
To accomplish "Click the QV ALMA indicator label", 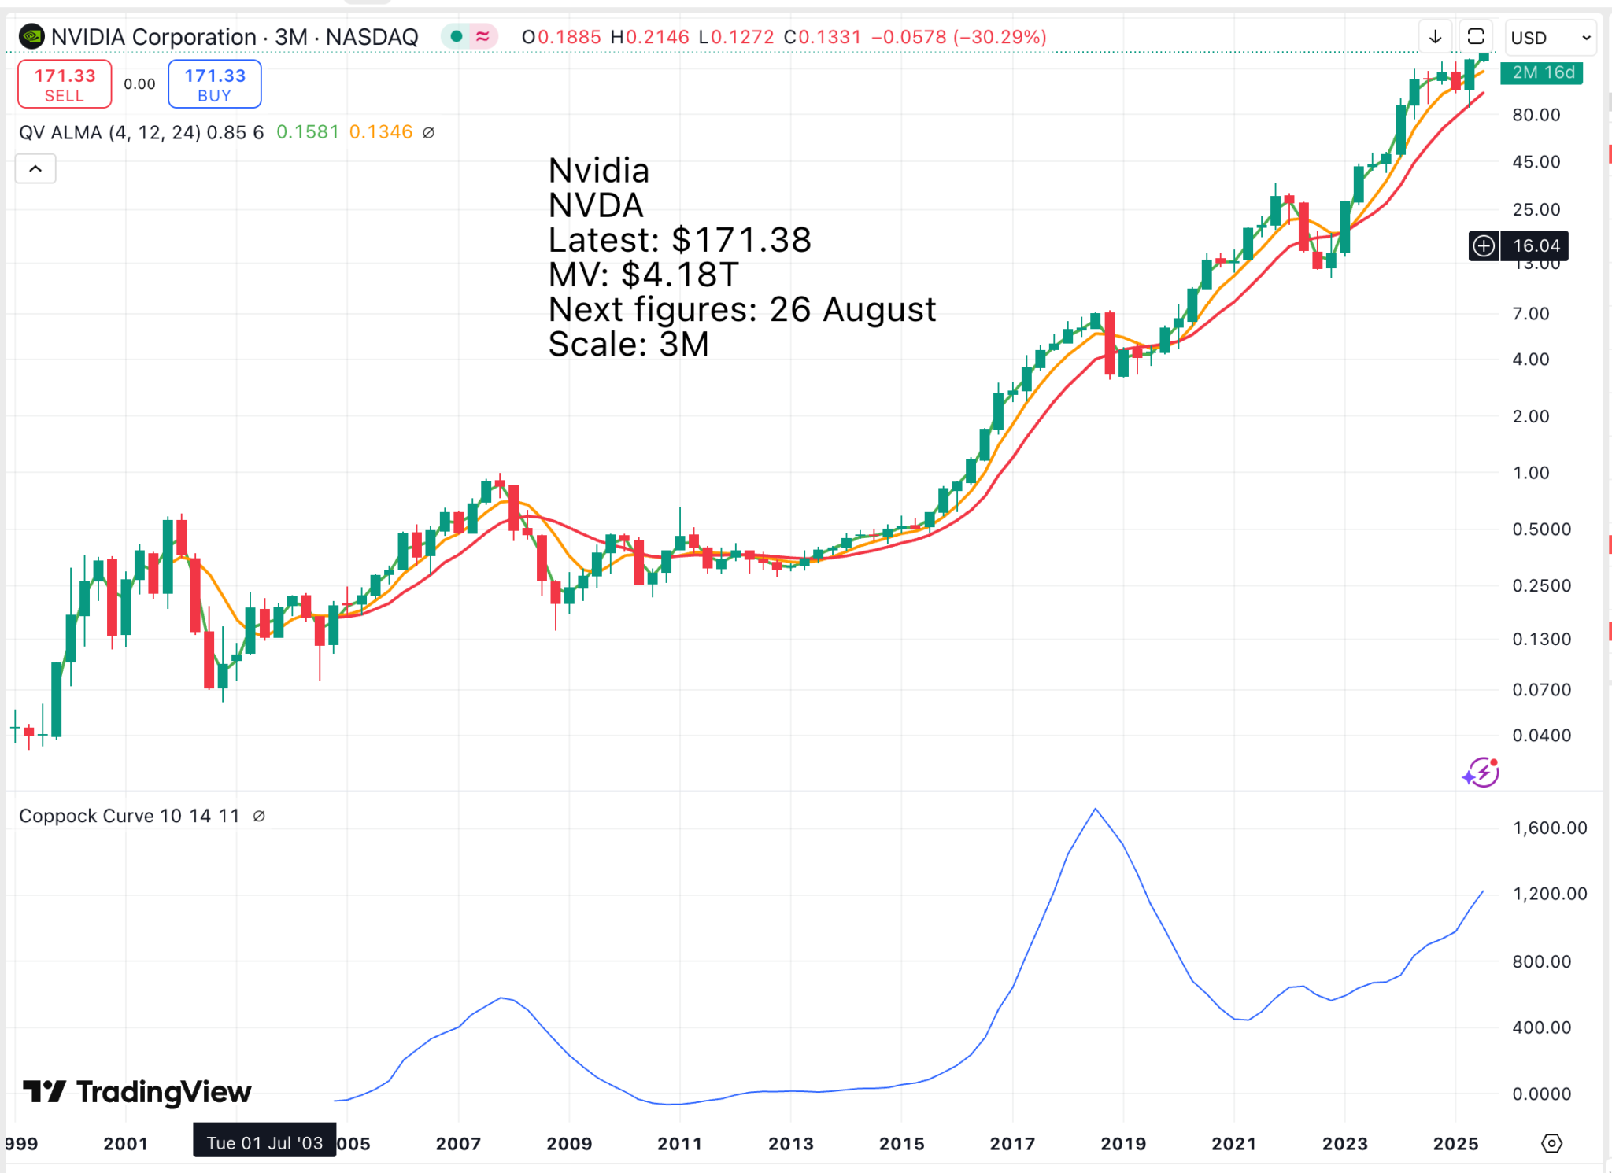I will tap(141, 132).
